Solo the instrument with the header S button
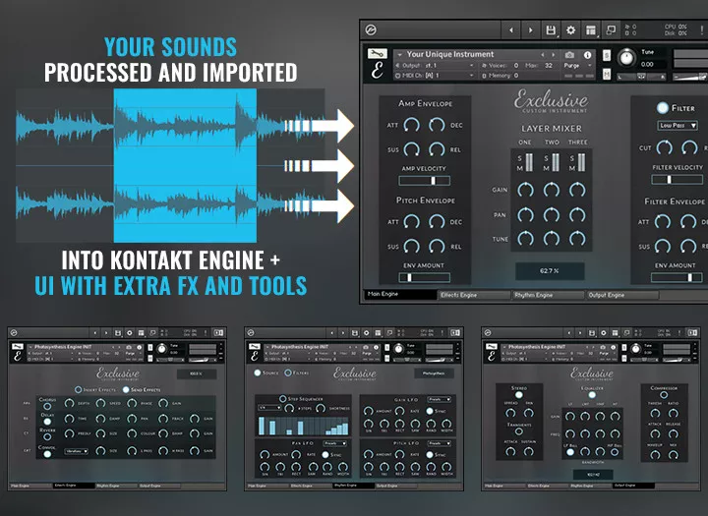 [607, 55]
